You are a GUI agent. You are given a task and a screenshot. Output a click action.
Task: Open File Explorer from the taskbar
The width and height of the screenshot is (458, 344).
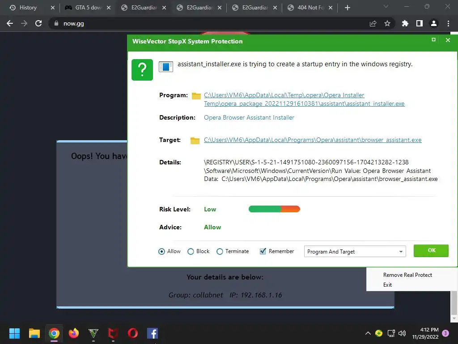[x=34, y=333]
